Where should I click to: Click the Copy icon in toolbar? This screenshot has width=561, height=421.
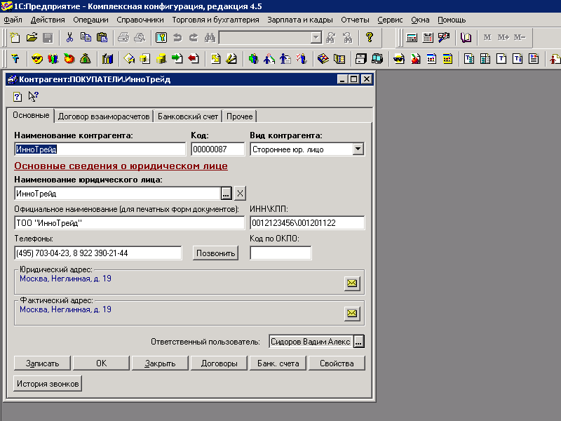86,38
